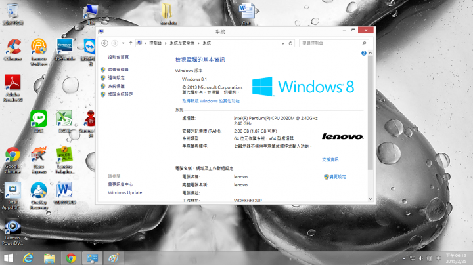Open OneKey Recovery desktop icon
The height and width of the screenshot is (265, 473).
coord(39,195)
